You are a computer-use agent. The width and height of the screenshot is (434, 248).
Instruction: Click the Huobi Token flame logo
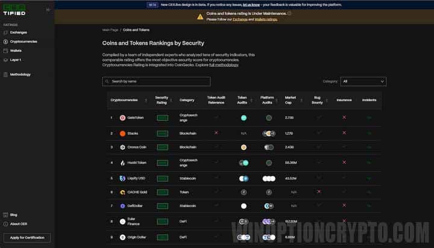(122, 163)
